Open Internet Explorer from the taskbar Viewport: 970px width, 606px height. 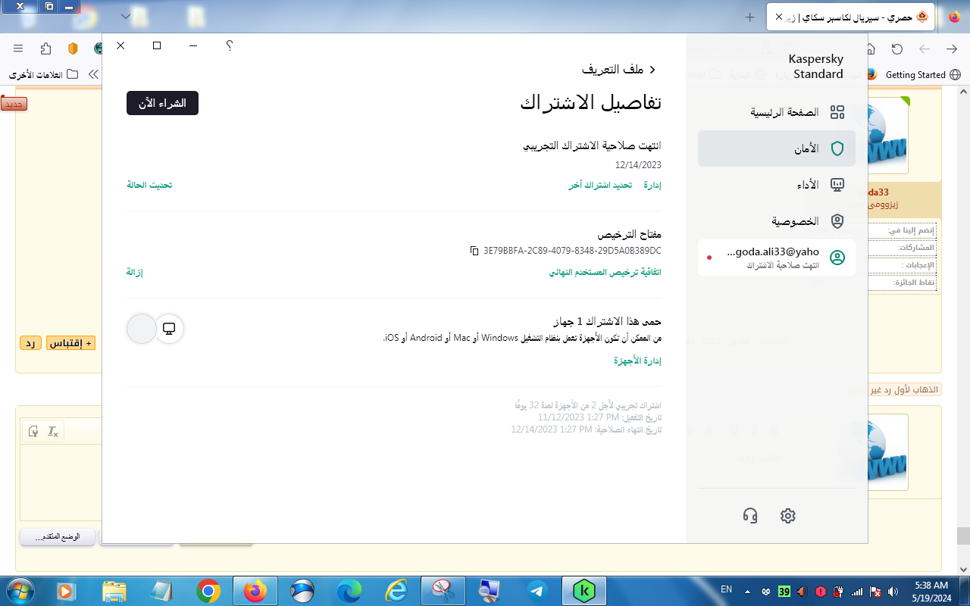[x=396, y=591]
